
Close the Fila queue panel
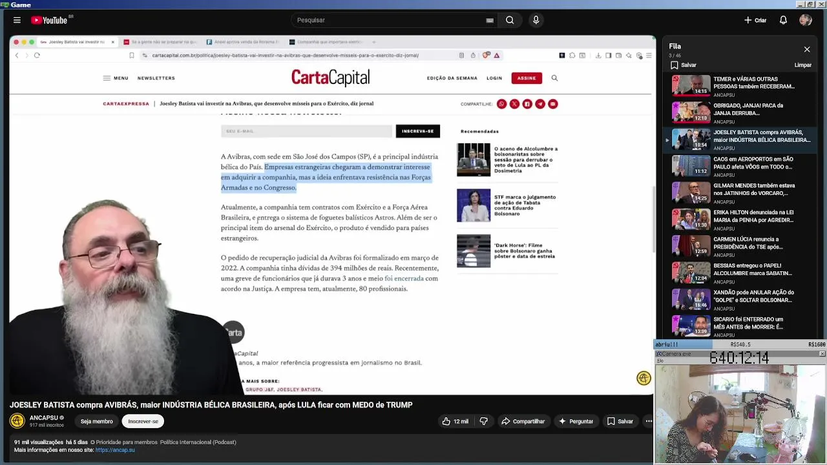(807, 49)
